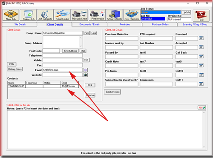Click the ABC spell check icon
Viewport: 213px width, 158px height.
(202, 107)
